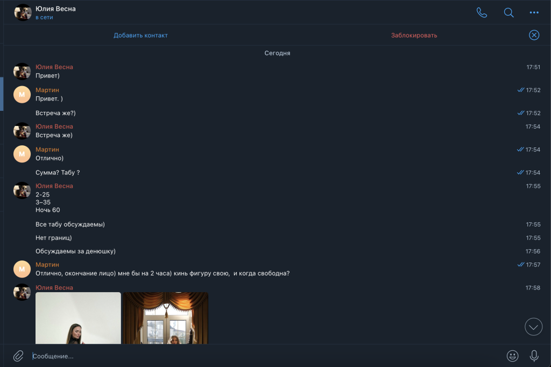Open the three-dot more options menu
551x367 pixels.
[x=534, y=13]
